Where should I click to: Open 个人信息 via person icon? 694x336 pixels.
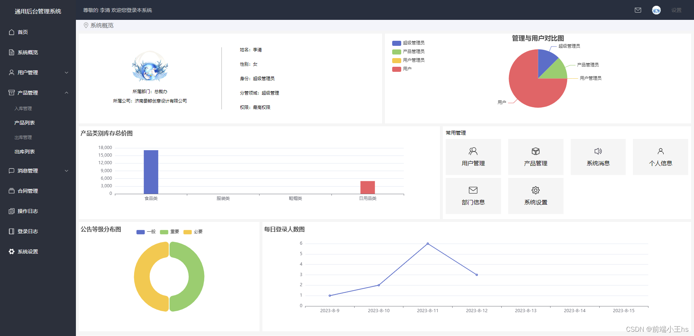click(x=660, y=151)
